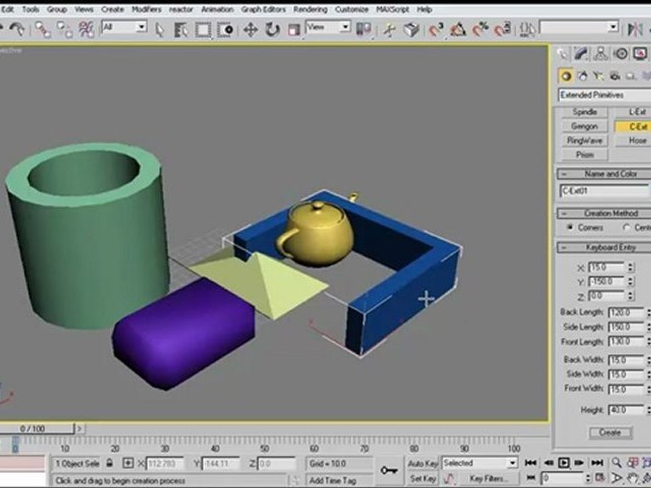Switch to the Shapes creation category icon
The width and height of the screenshot is (651, 488).
582,76
